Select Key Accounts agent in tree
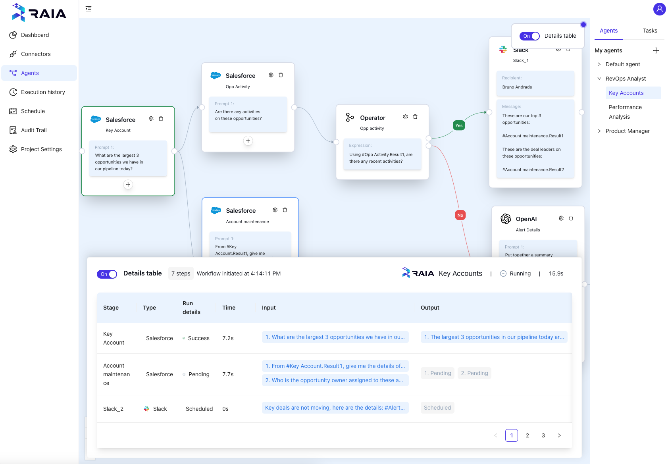668x464 pixels. 633,93
